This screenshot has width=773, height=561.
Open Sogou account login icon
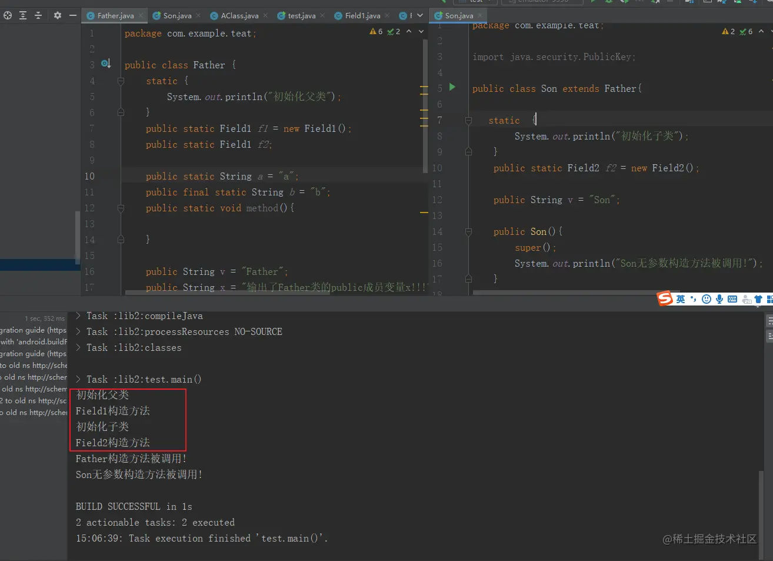click(747, 299)
